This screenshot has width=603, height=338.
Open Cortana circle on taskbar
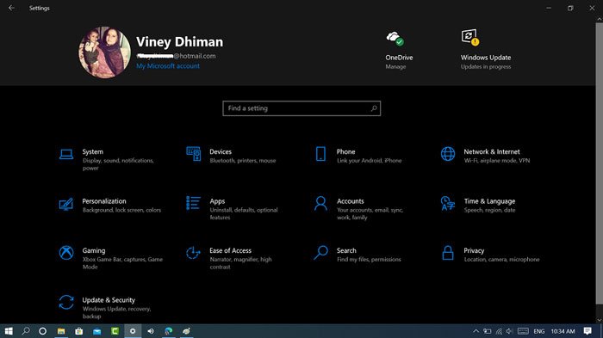[43, 331]
